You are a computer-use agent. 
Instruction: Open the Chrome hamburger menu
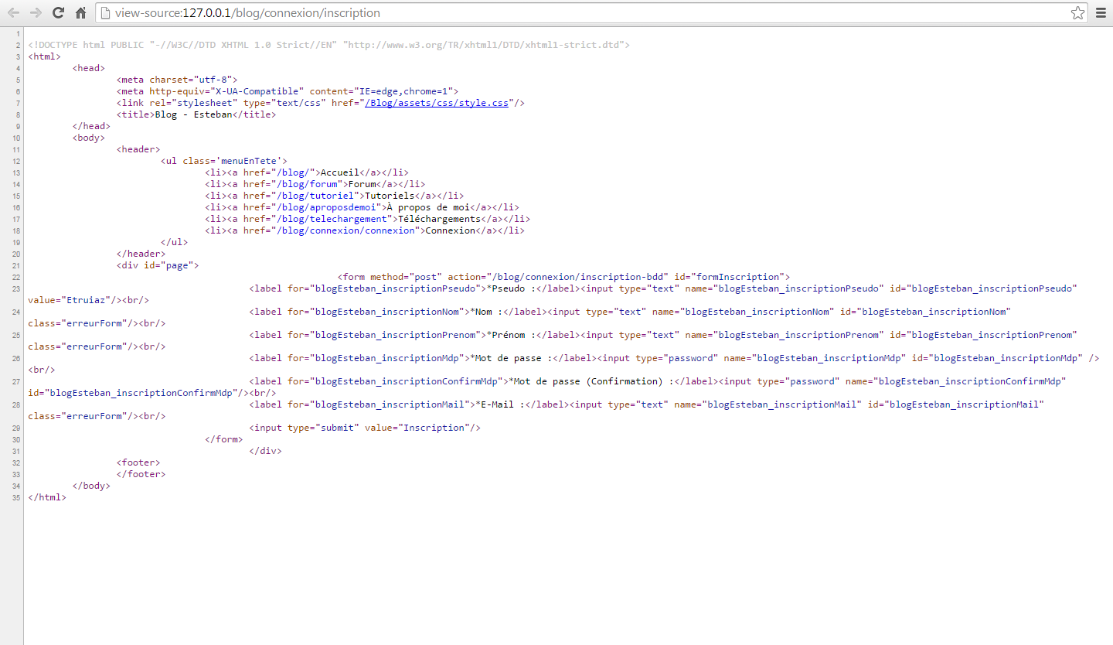tap(1101, 13)
